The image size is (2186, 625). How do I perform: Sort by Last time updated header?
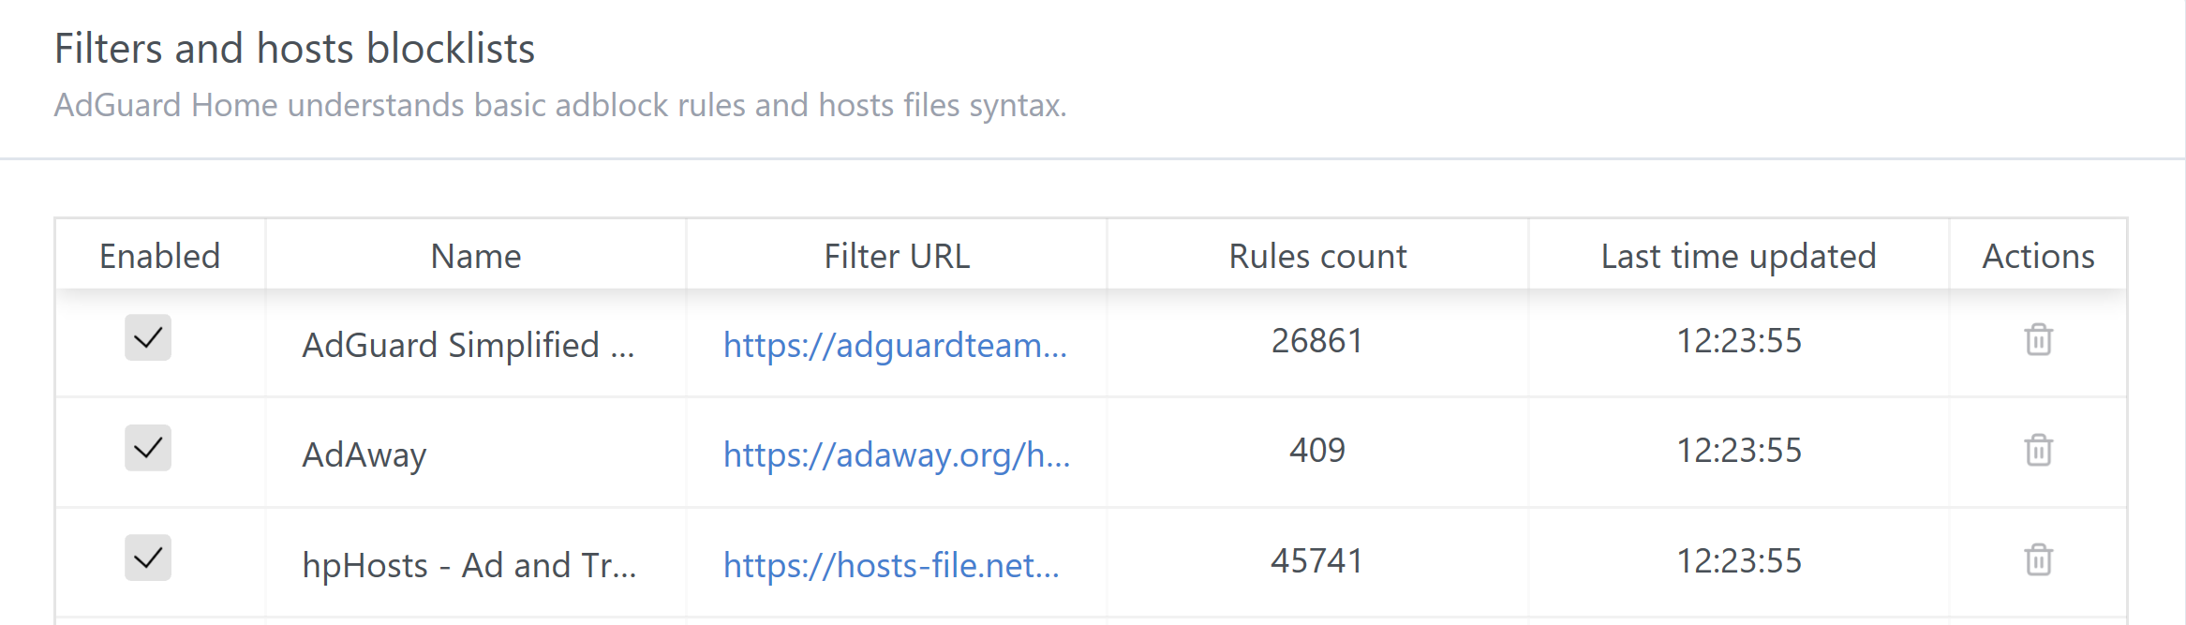(x=1738, y=256)
